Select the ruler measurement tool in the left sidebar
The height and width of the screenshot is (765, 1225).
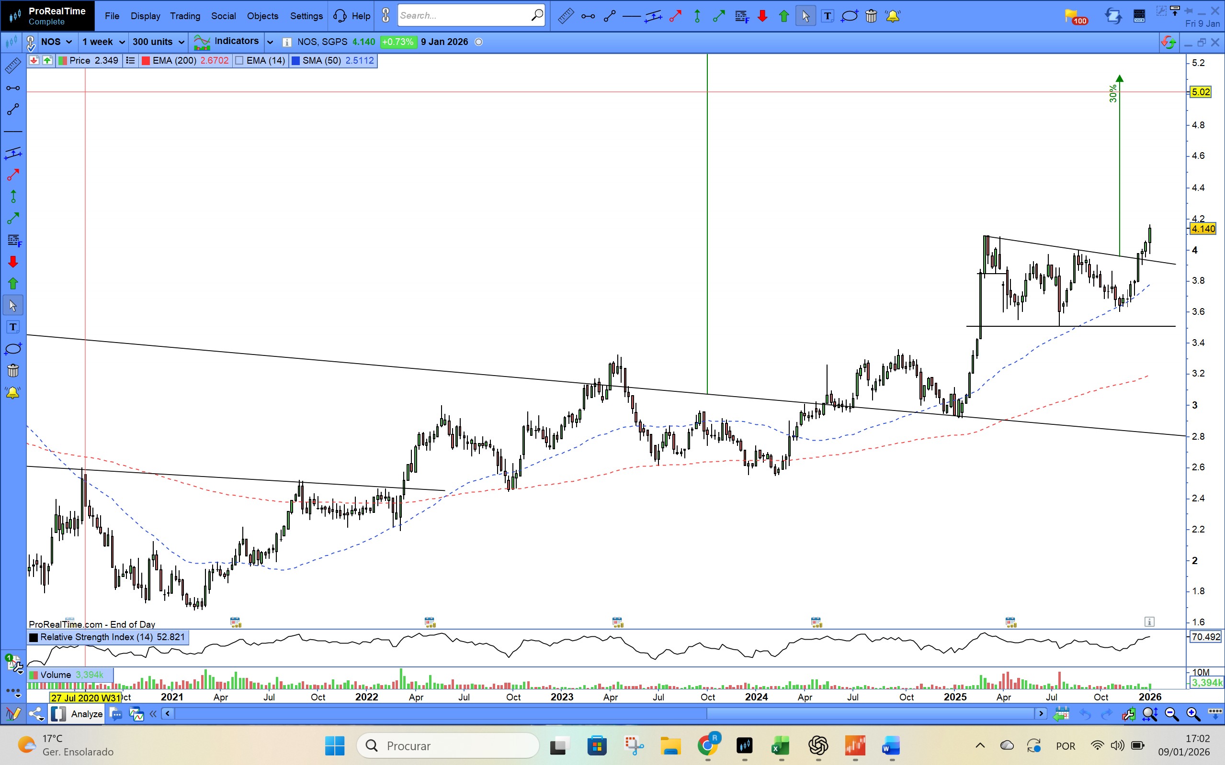tap(12, 66)
